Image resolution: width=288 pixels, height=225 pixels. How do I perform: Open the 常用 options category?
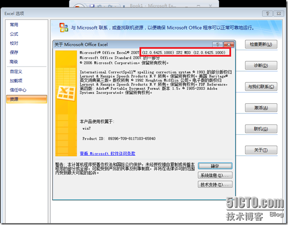click(x=14, y=25)
